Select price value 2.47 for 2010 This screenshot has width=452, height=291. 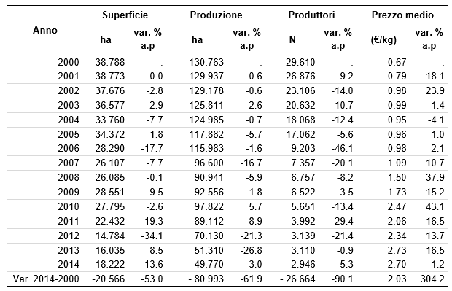[x=397, y=206]
